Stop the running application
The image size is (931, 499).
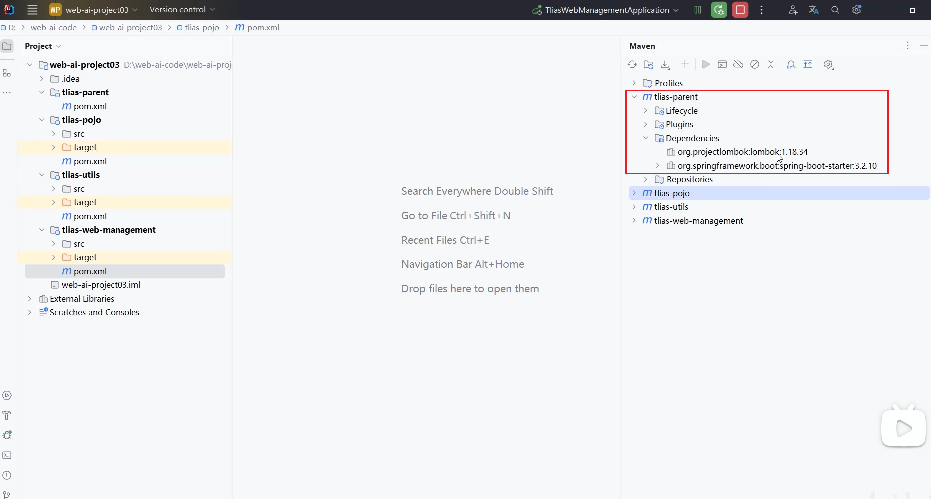(x=740, y=10)
